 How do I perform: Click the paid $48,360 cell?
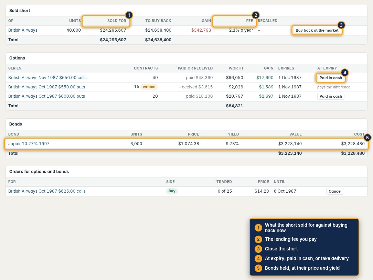(199, 77)
